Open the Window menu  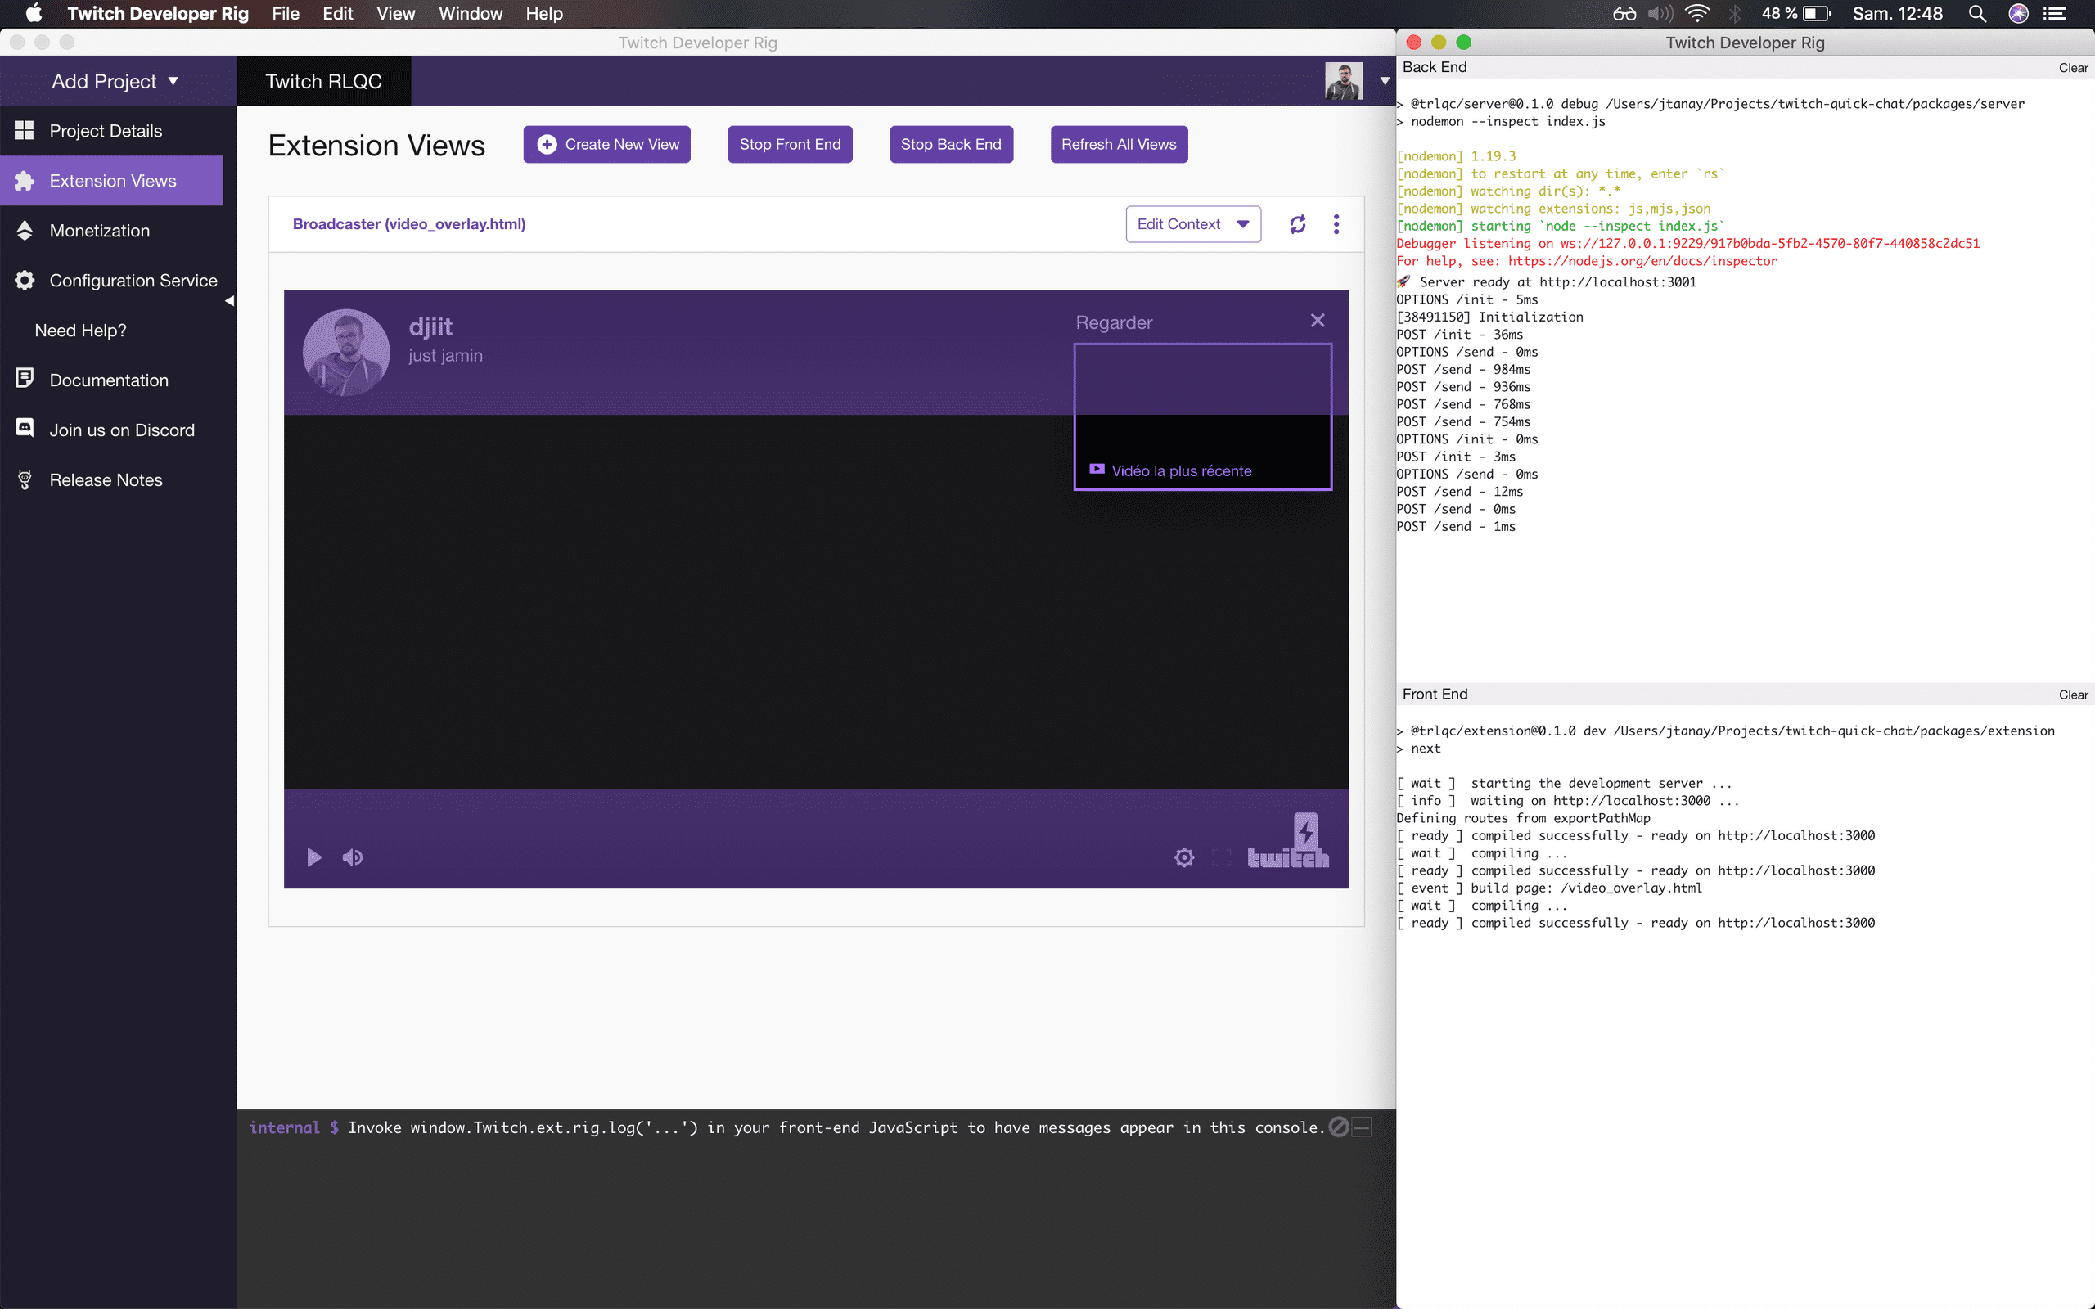click(x=470, y=14)
